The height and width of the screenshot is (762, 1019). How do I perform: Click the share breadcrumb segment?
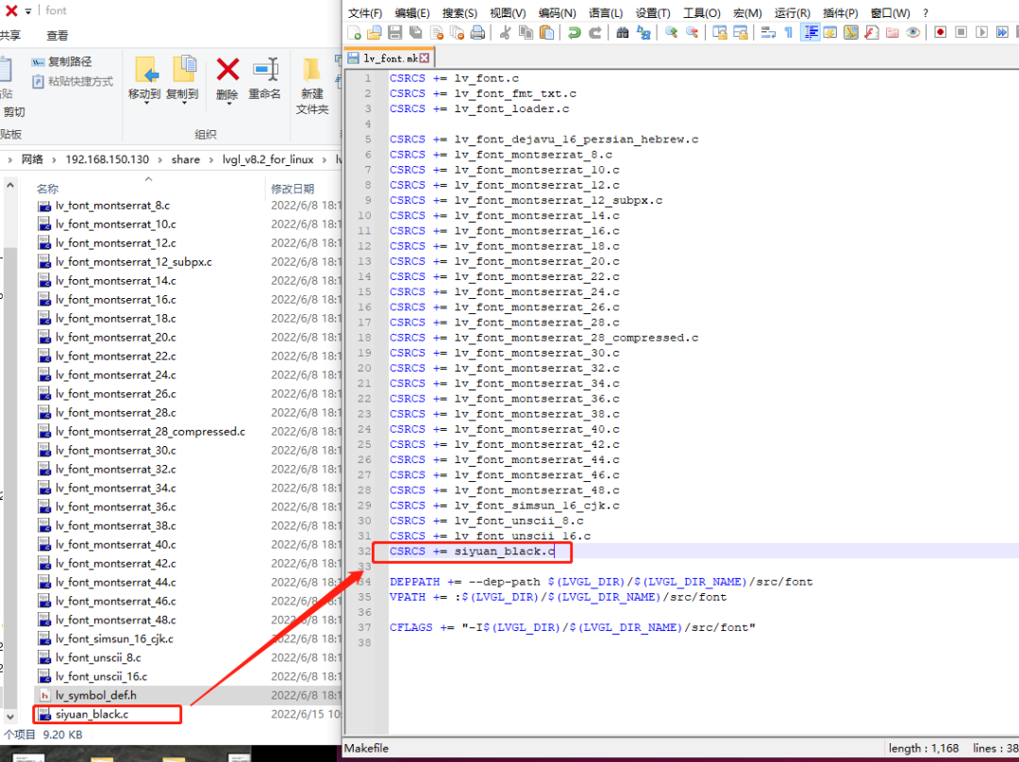point(186,159)
